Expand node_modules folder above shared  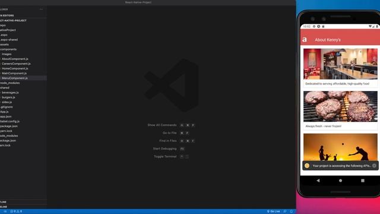(x=9, y=83)
